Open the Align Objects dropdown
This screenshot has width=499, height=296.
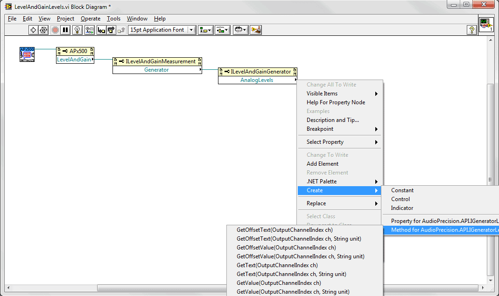[x=205, y=30]
